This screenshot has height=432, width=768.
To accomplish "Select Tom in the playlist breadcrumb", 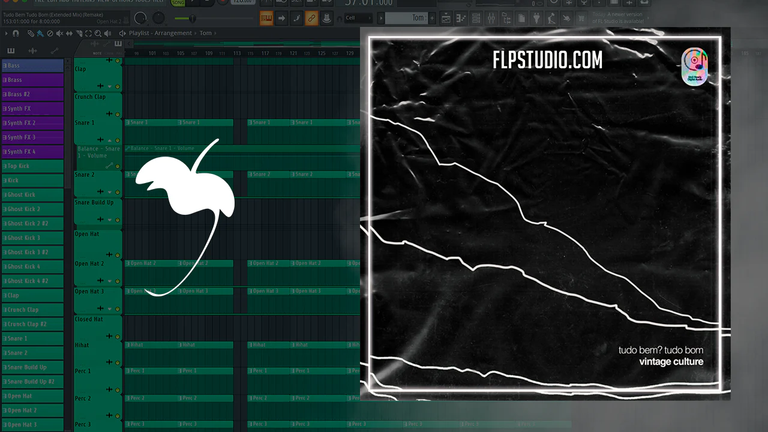I will [206, 34].
